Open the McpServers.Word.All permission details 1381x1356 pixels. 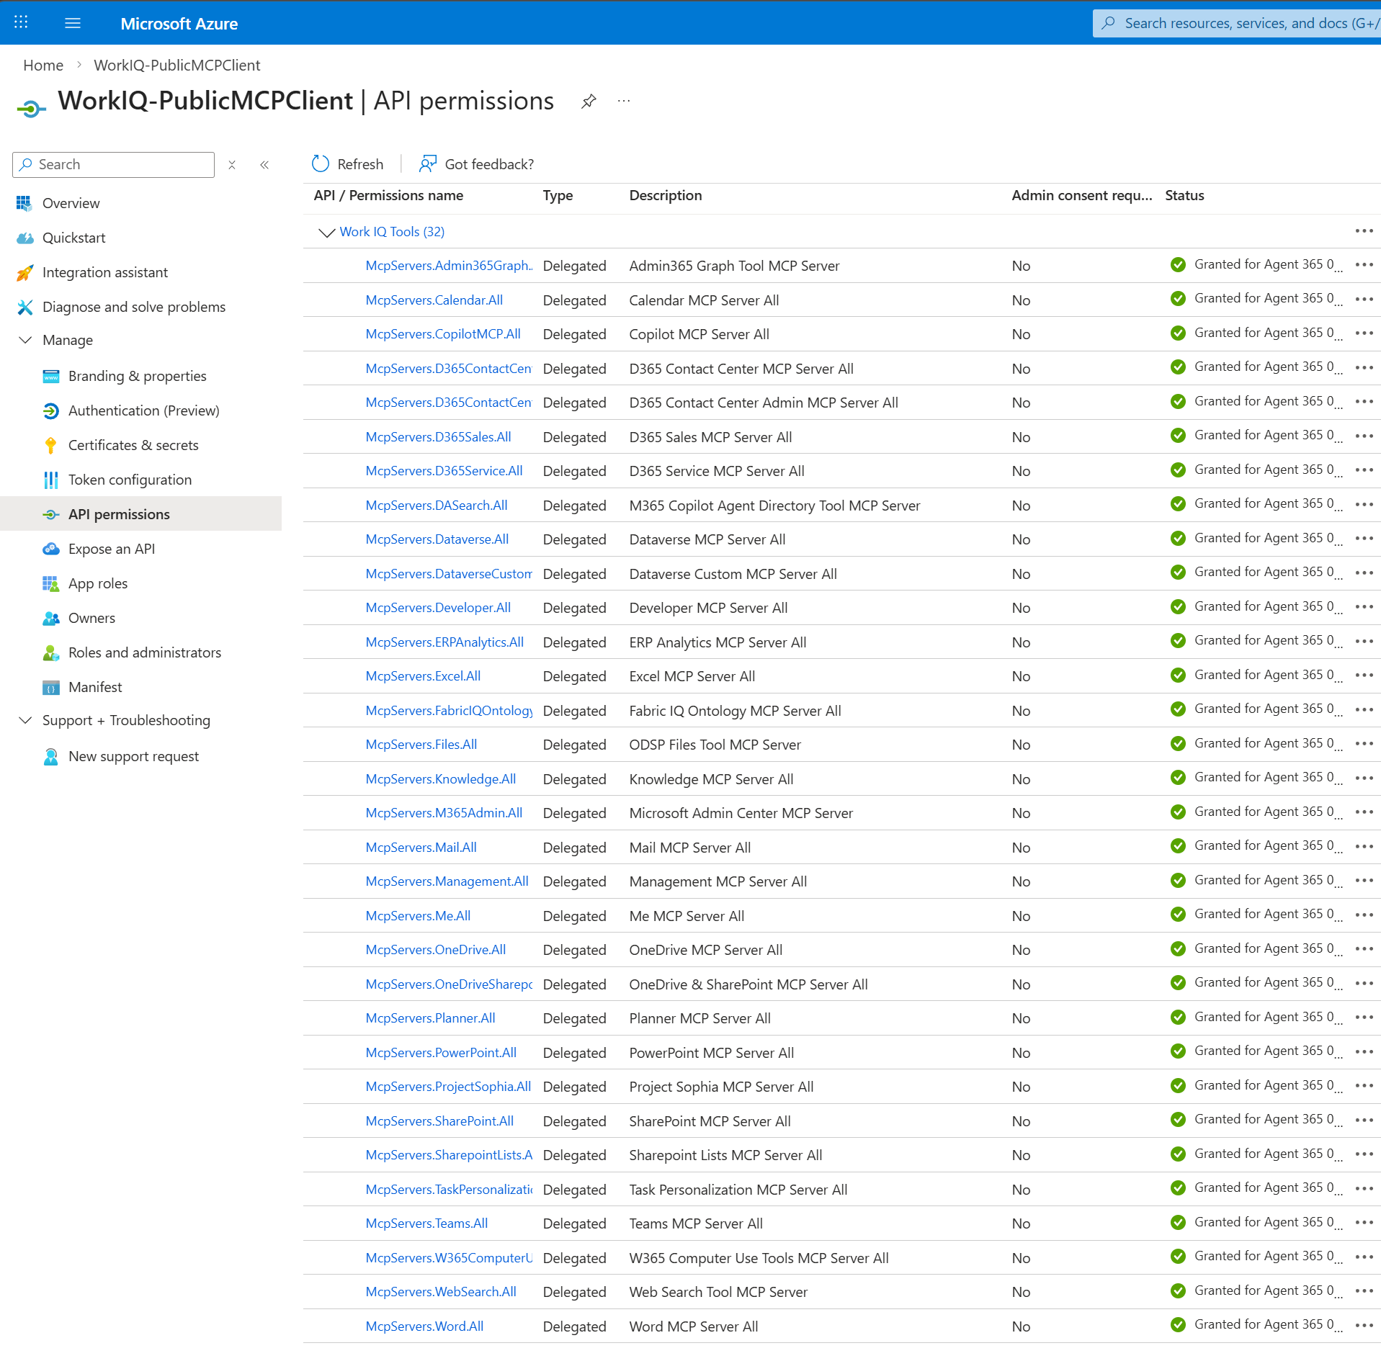[x=424, y=1326]
